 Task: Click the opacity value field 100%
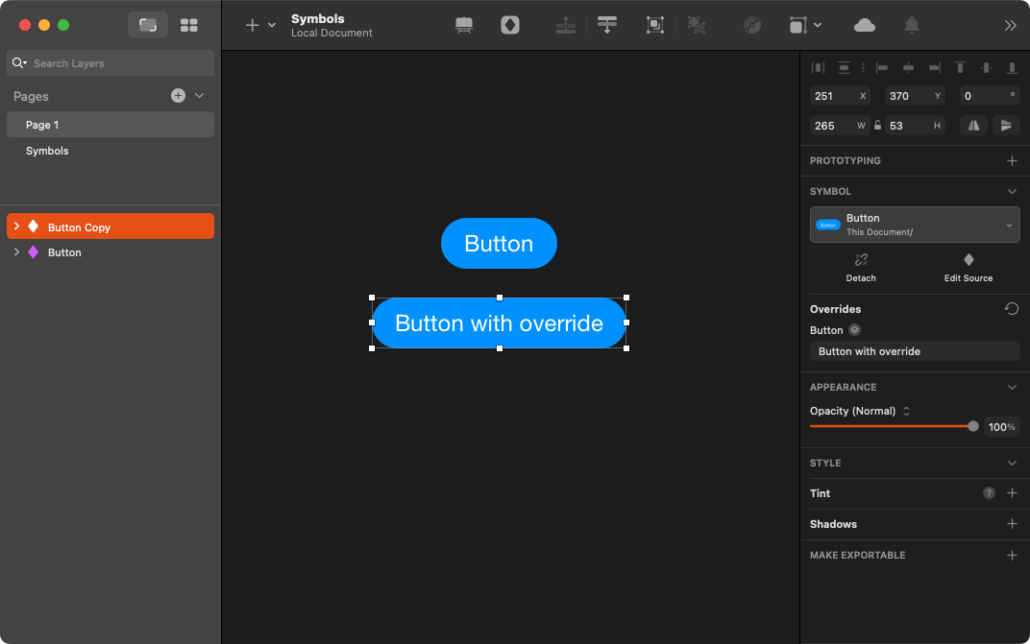pos(1002,427)
